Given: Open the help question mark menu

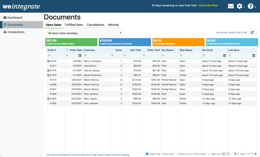Looking at the screenshot, I should pos(251,6).
